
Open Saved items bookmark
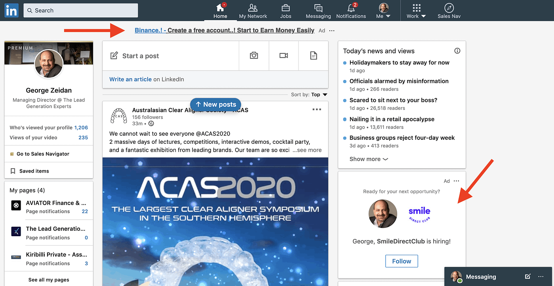coord(30,171)
